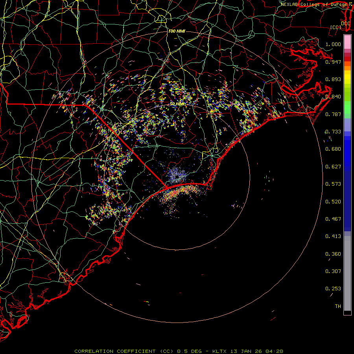Viewport: 354px width, 354px height.
Task: Click the 13 JAN 26 date text
Action: pos(246,351)
